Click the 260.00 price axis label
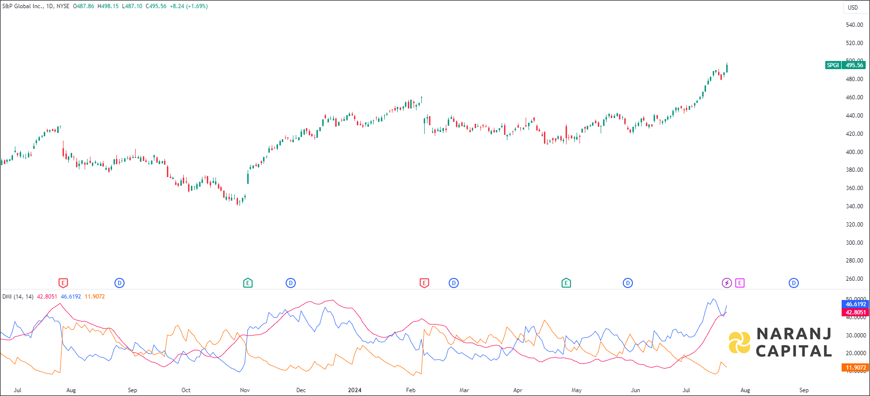The height and width of the screenshot is (396, 870). 855,279
